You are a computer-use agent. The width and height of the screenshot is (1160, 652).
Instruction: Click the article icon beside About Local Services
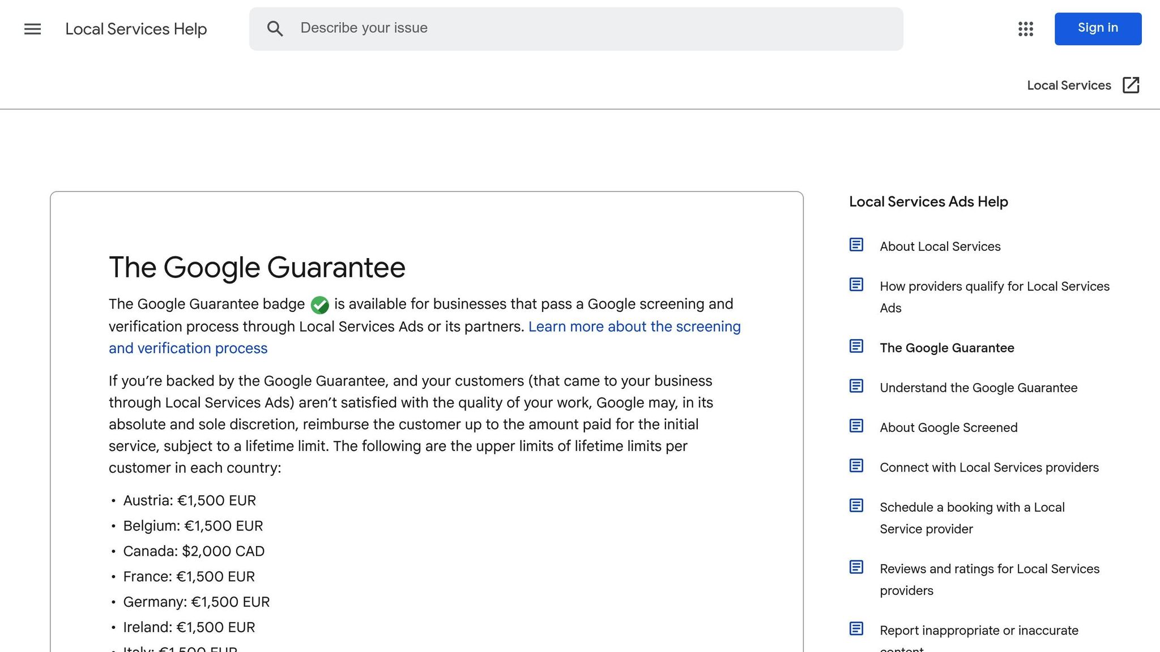(x=856, y=244)
